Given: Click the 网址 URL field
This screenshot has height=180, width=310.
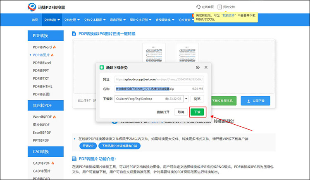Looking at the screenshot, I should tap(159, 79).
